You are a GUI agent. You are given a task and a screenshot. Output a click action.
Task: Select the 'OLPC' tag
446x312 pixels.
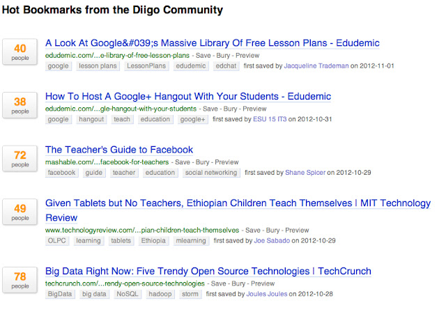coord(57,241)
